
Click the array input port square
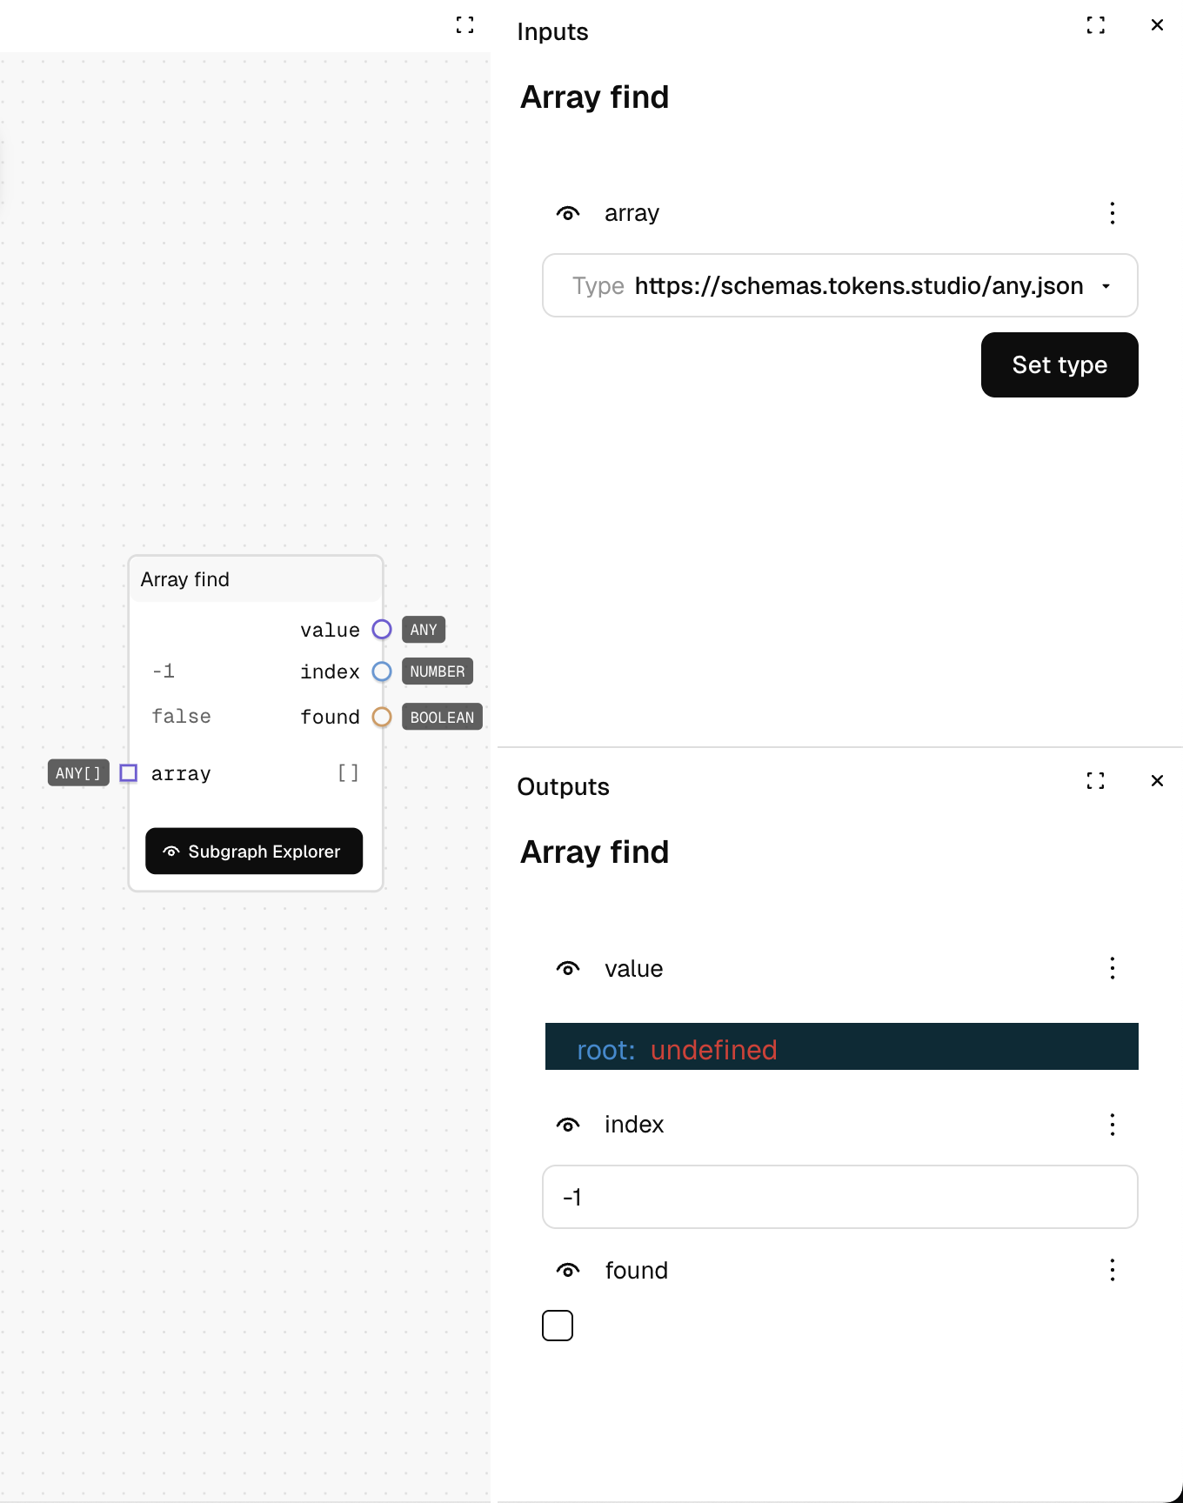[x=129, y=772]
